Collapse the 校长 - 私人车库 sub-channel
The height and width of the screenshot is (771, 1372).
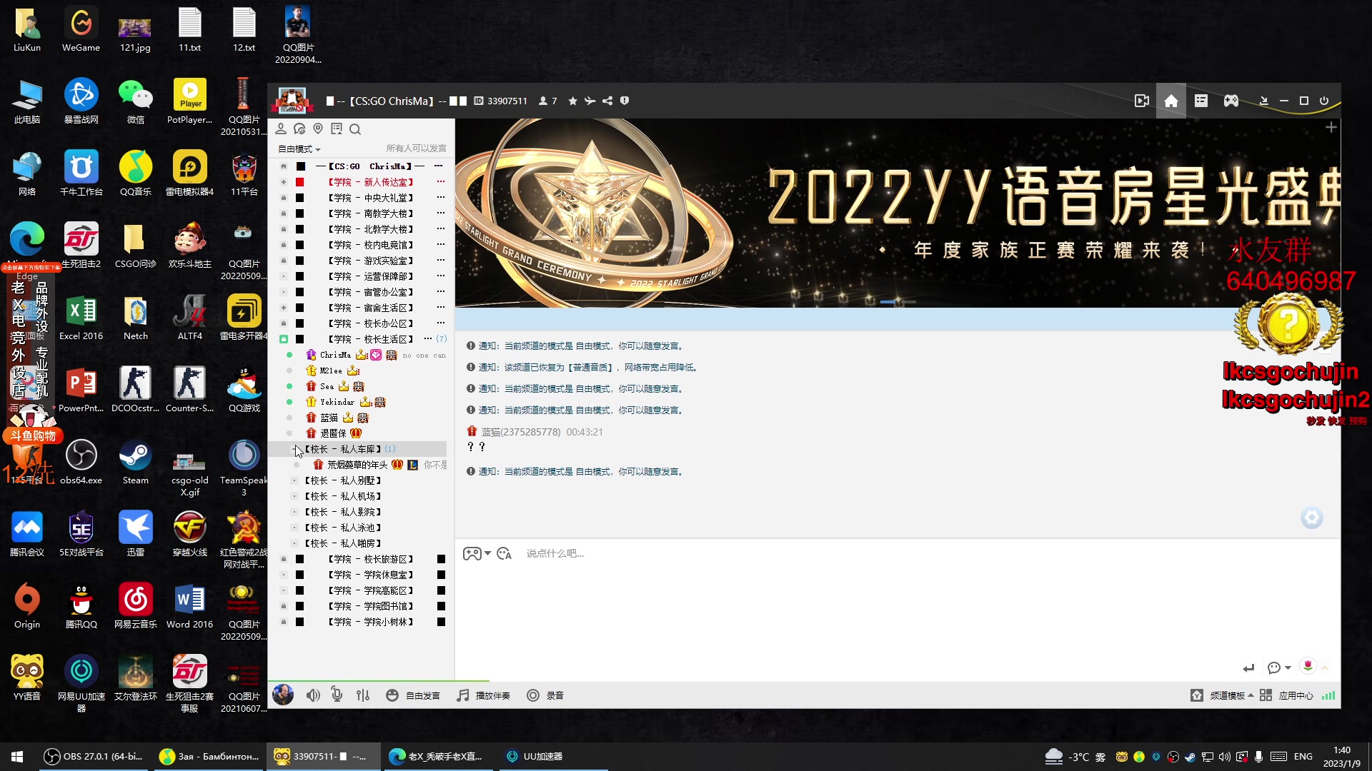294,449
